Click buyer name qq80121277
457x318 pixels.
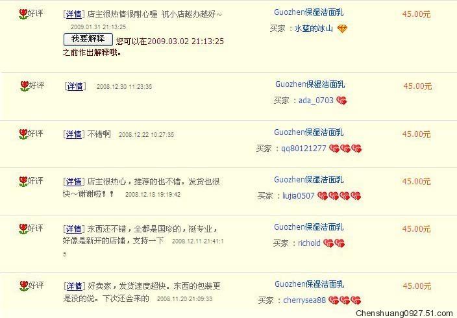point(303,149)
